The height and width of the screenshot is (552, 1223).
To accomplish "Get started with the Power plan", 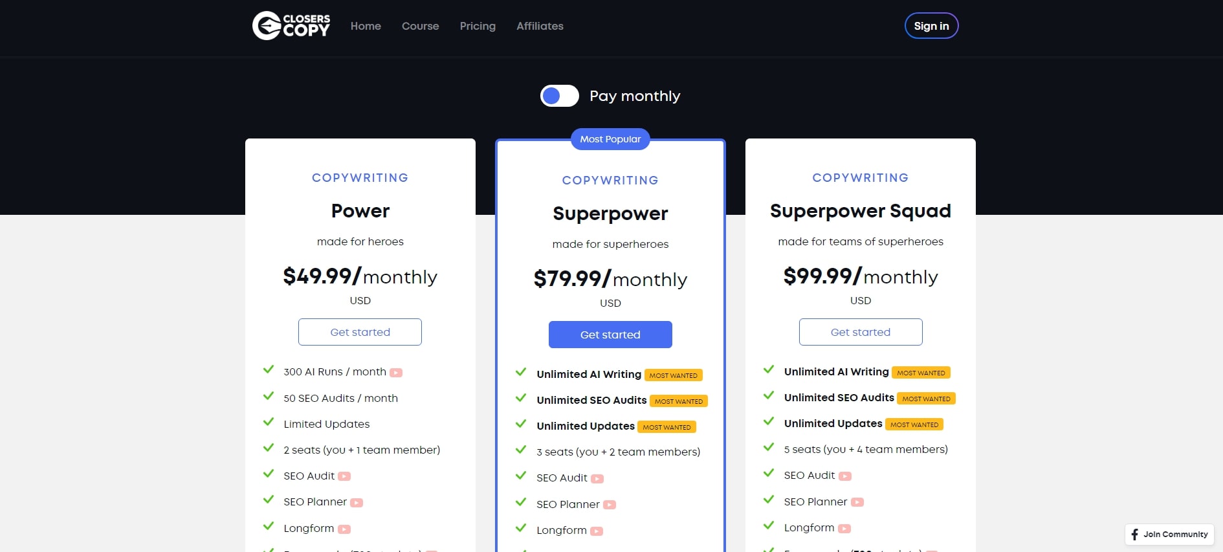I will [360, 332].
